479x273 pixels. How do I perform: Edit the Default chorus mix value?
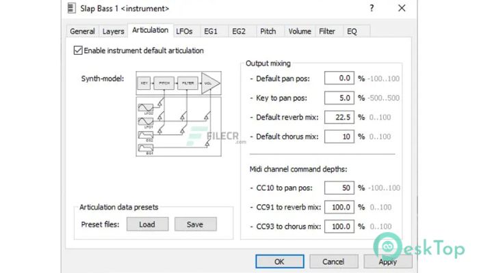coord(339,136)
